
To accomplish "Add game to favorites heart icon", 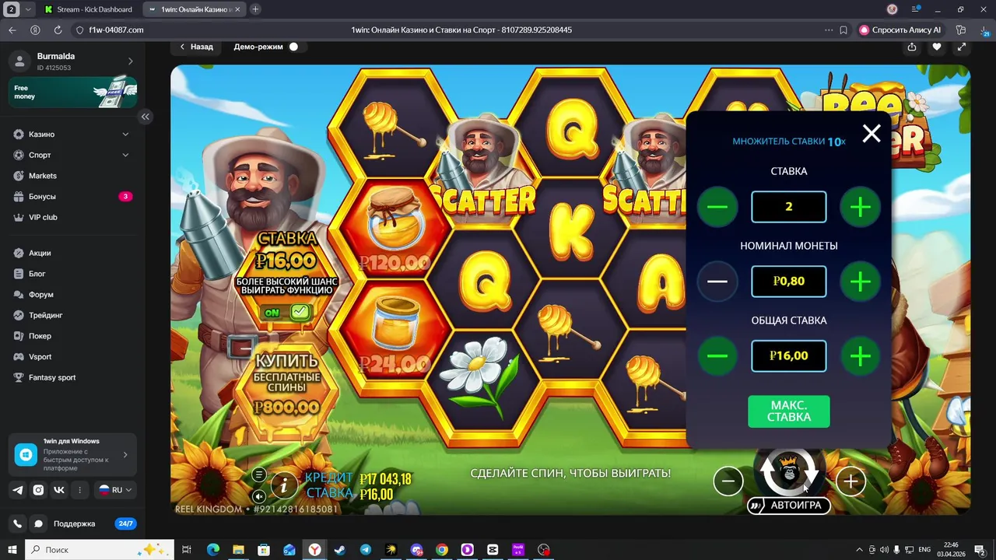I will point(937,47).
